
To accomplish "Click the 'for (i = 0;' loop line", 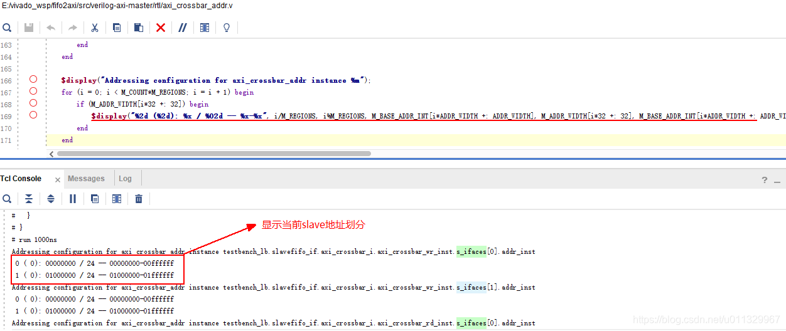I will pyautogui.click(x=158, y=92).
